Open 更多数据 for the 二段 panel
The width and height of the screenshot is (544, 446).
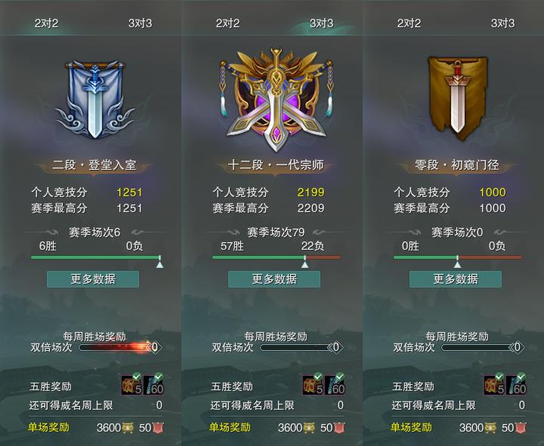pos(93,279)
